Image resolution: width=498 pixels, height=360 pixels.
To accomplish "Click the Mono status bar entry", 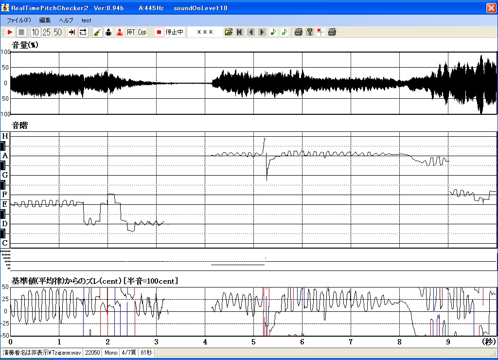I will point(111,353).
